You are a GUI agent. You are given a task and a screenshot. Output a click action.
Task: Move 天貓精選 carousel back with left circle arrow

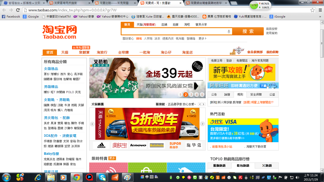(92, 124)
